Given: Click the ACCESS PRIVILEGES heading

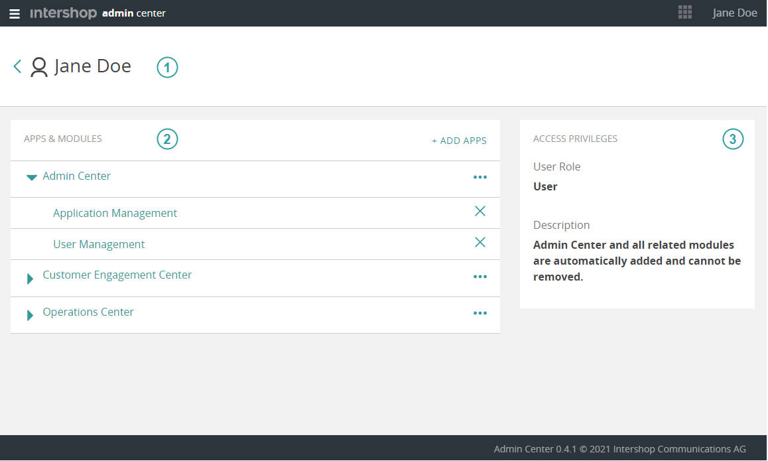Looking at the screenshot, I should 575,139.
